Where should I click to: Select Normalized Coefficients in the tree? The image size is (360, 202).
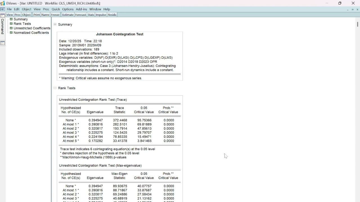(x=31, y=33)
